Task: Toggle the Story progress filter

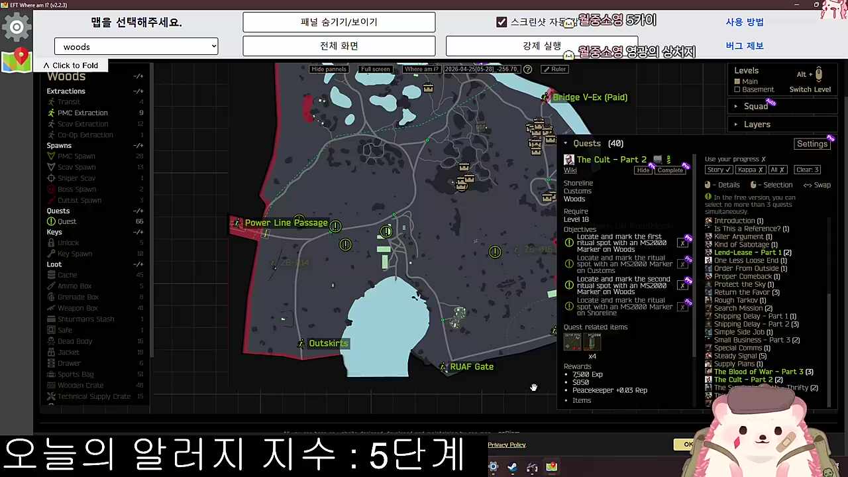Action: coord(719,170)
